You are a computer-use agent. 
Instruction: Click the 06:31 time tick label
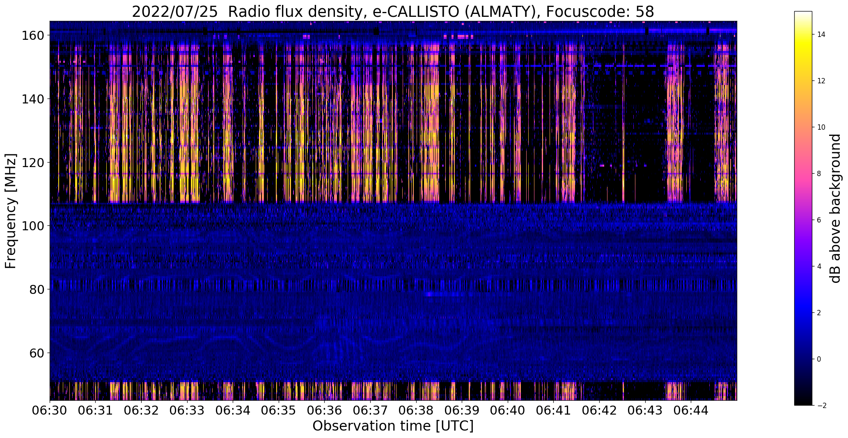point(96,410)
